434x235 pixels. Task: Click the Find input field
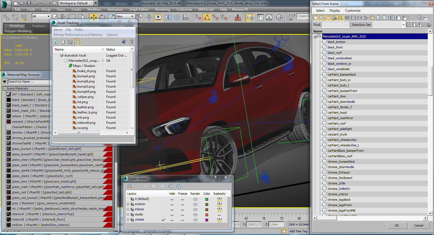(x=335, y=25)
